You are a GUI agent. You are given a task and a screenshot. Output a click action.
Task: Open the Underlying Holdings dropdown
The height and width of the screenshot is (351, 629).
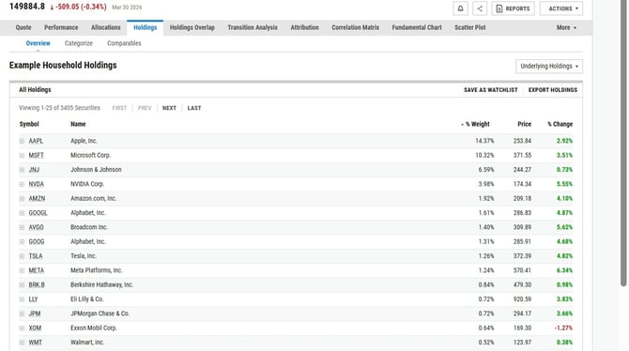[549, 67]
